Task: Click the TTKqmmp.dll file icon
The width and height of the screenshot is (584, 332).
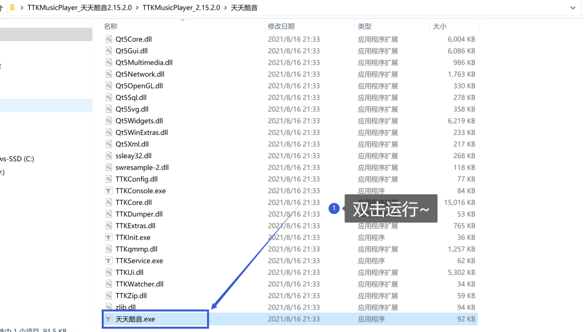Action: (108, 249)
